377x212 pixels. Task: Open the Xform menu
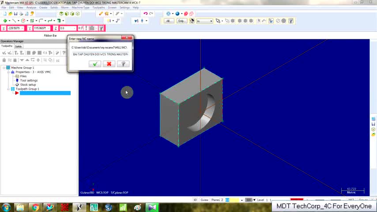65,8
